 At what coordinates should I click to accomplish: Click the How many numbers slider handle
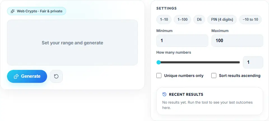tap(159, 62)
